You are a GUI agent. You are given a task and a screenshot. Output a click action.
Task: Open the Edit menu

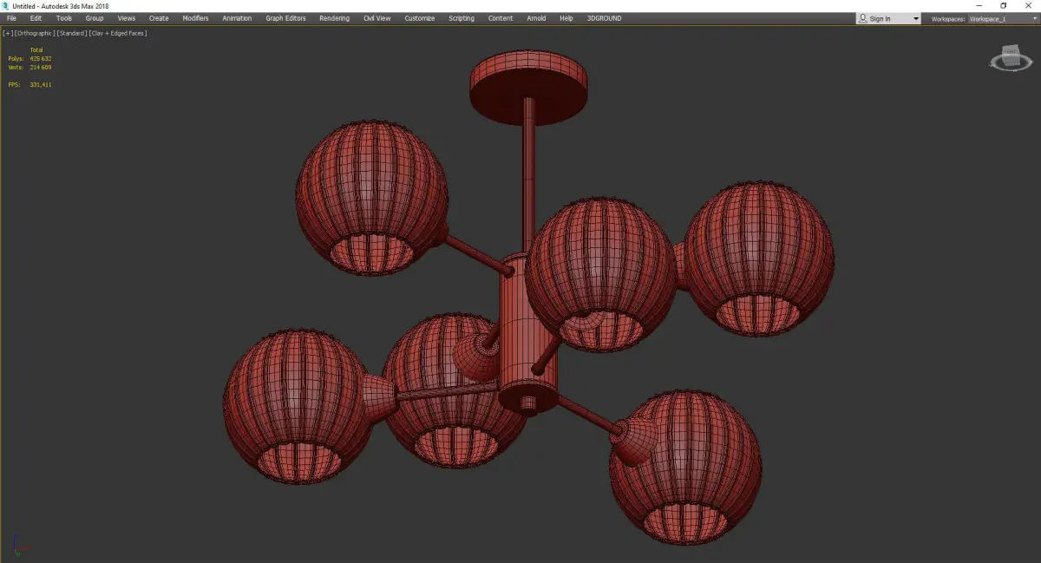[36, 18]
